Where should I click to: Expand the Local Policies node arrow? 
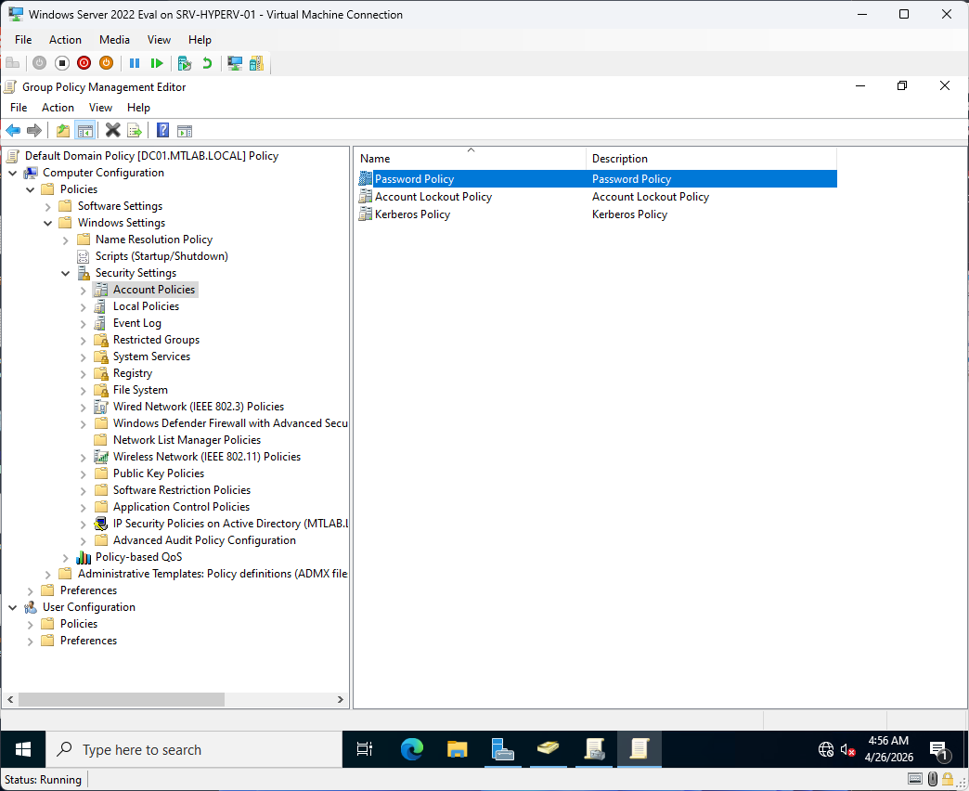[x=83, y=306]
